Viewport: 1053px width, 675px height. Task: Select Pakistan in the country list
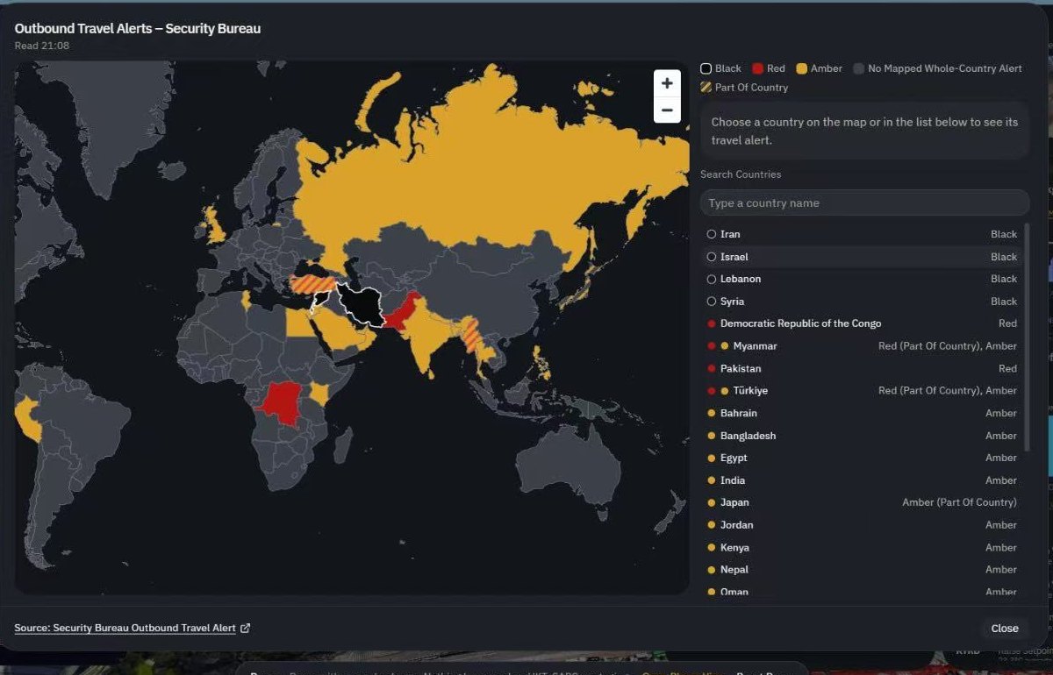pos(862,368)
